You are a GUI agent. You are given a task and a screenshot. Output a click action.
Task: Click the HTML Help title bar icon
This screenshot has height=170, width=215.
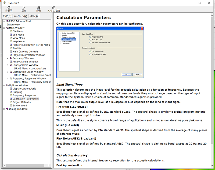coord(4,3)
